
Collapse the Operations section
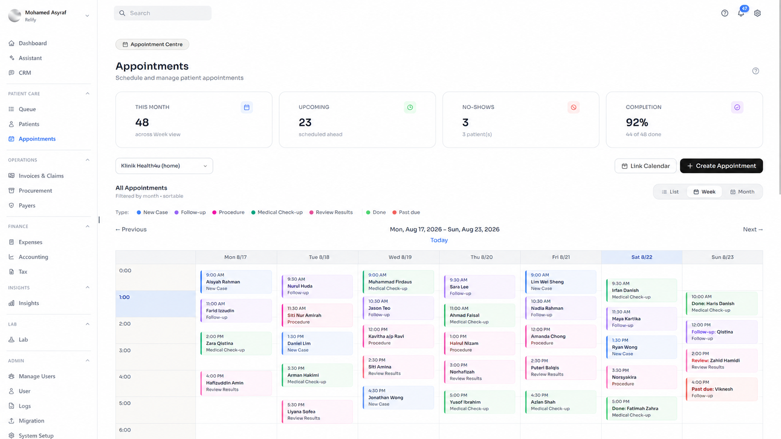[87, 160]
